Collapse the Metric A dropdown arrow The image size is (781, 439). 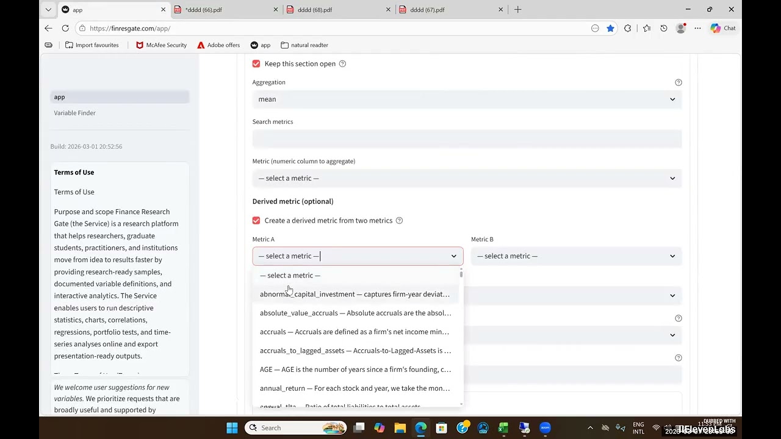[x=453, y=256]
